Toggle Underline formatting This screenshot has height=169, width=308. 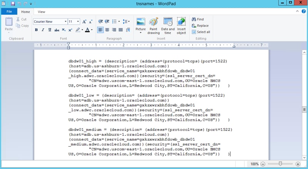coord(50,30)
